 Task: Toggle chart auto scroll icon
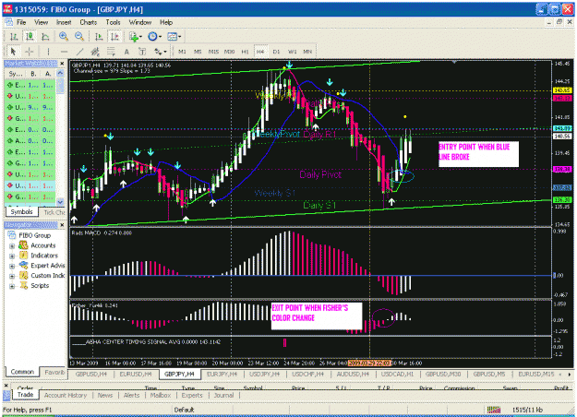pos(99,36)
